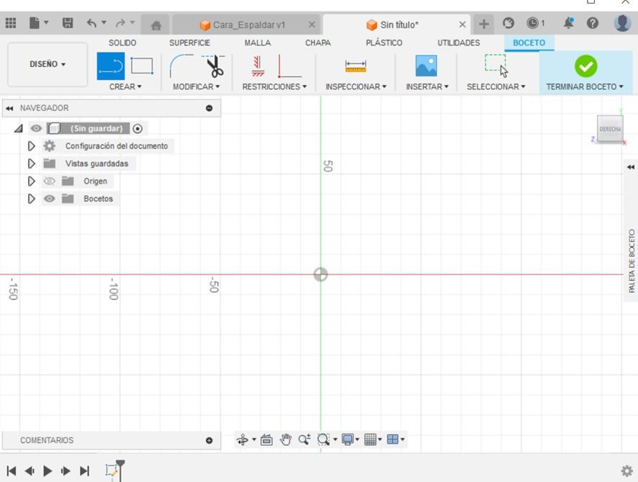Open the Help question mark menu
638x482 pixels.
pos(593,23)
